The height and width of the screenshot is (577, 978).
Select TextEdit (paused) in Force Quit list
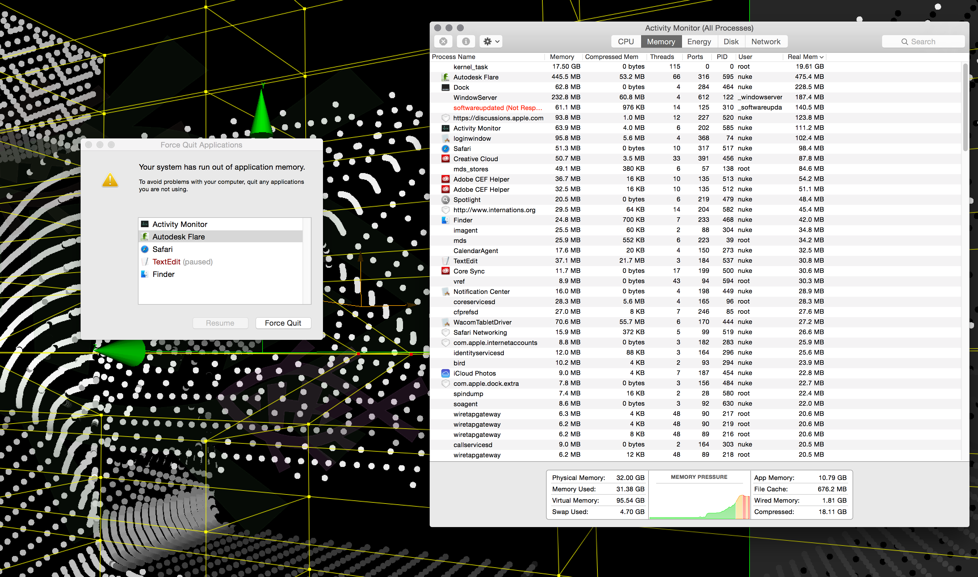coord(182,262)
